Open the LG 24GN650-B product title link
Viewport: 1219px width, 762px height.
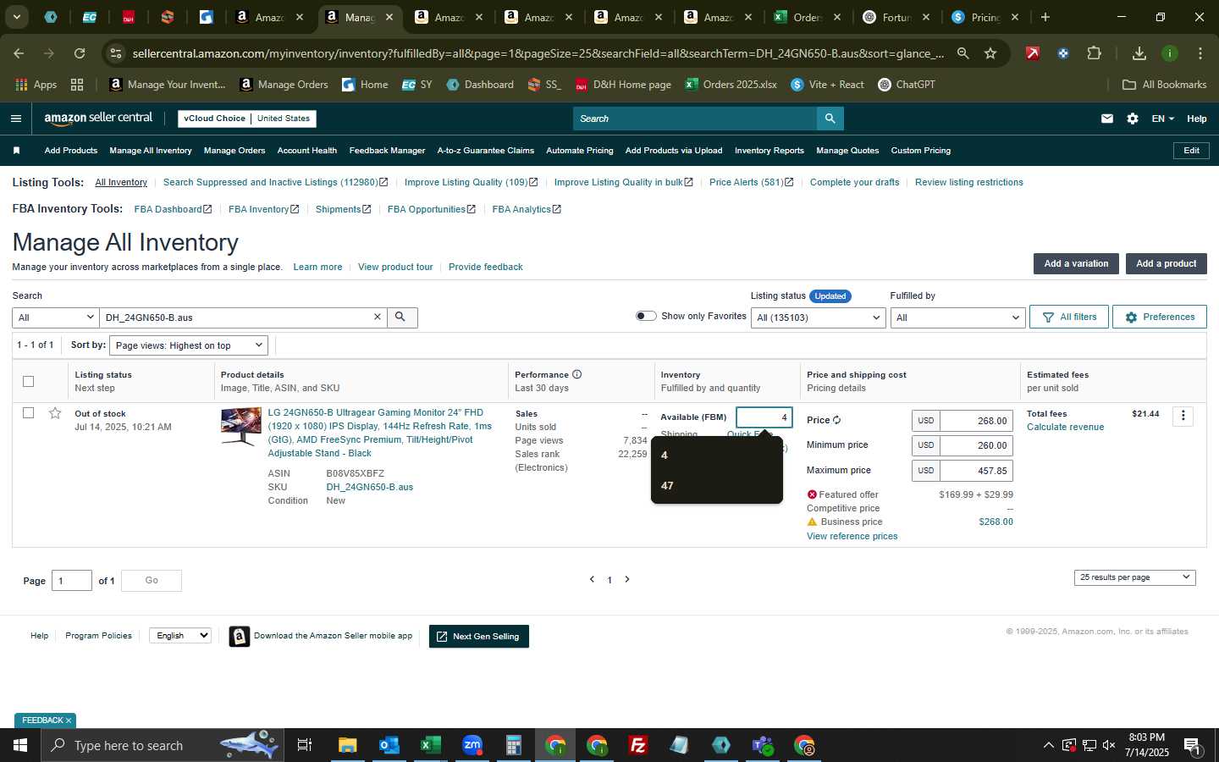tap(380, 433)
